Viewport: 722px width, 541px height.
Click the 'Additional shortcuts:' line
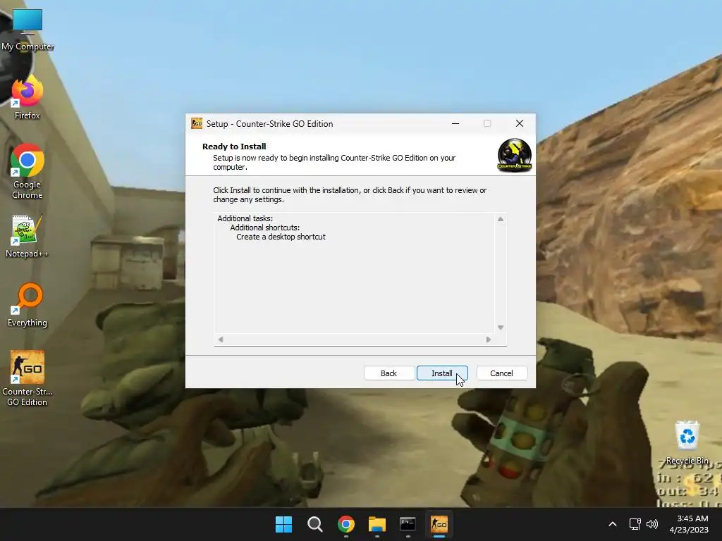click(x=265, y=228)
